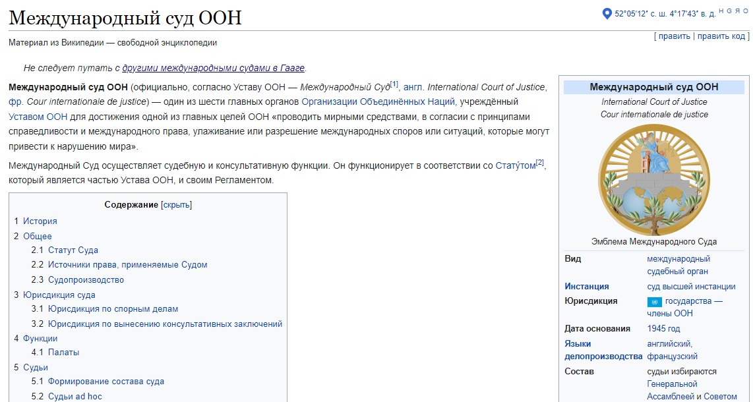This screenshot has height=402, width=753.
Task: Click infobox label 'Состав'
Action: (579, 371)
